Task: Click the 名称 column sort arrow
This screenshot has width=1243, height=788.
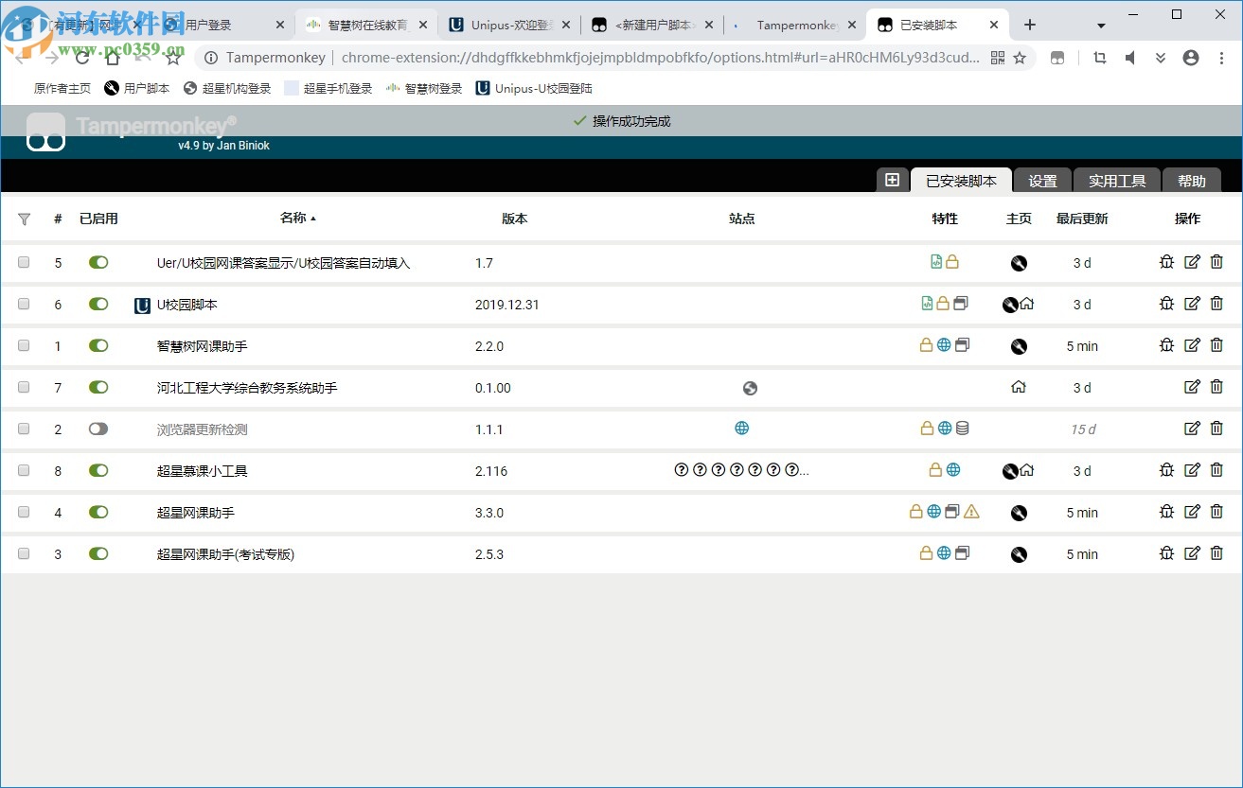Action: click(314, 217)
